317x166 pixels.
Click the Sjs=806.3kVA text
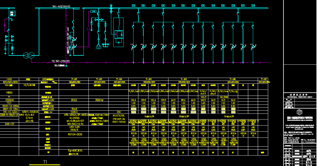[75, 151]
